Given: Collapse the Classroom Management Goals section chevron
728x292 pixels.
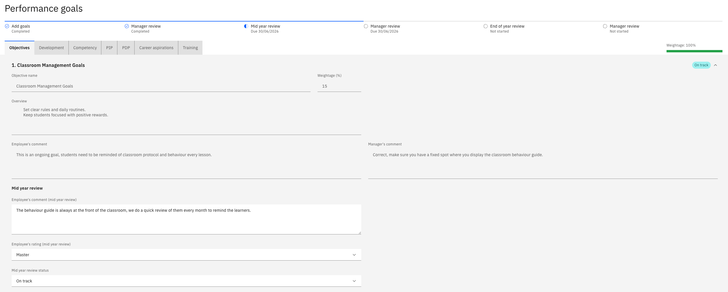Looking at the screenshot, I should (x=715, y=65).
